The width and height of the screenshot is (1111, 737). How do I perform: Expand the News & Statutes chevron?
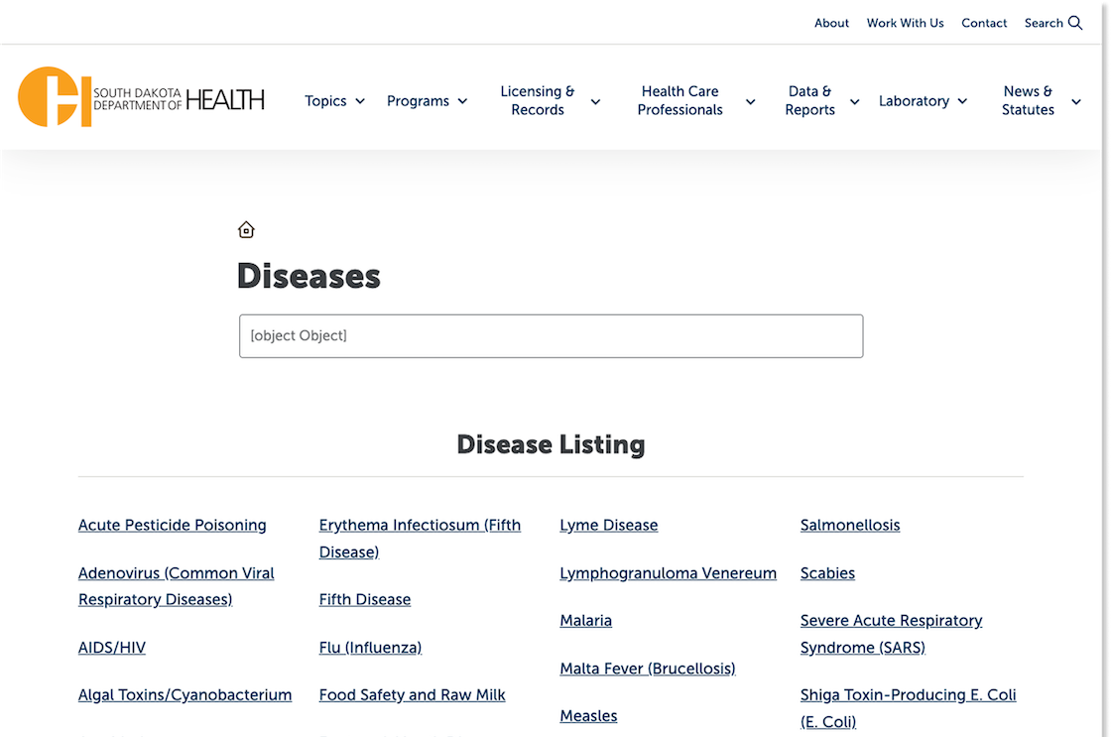(x=1076, y=101)
